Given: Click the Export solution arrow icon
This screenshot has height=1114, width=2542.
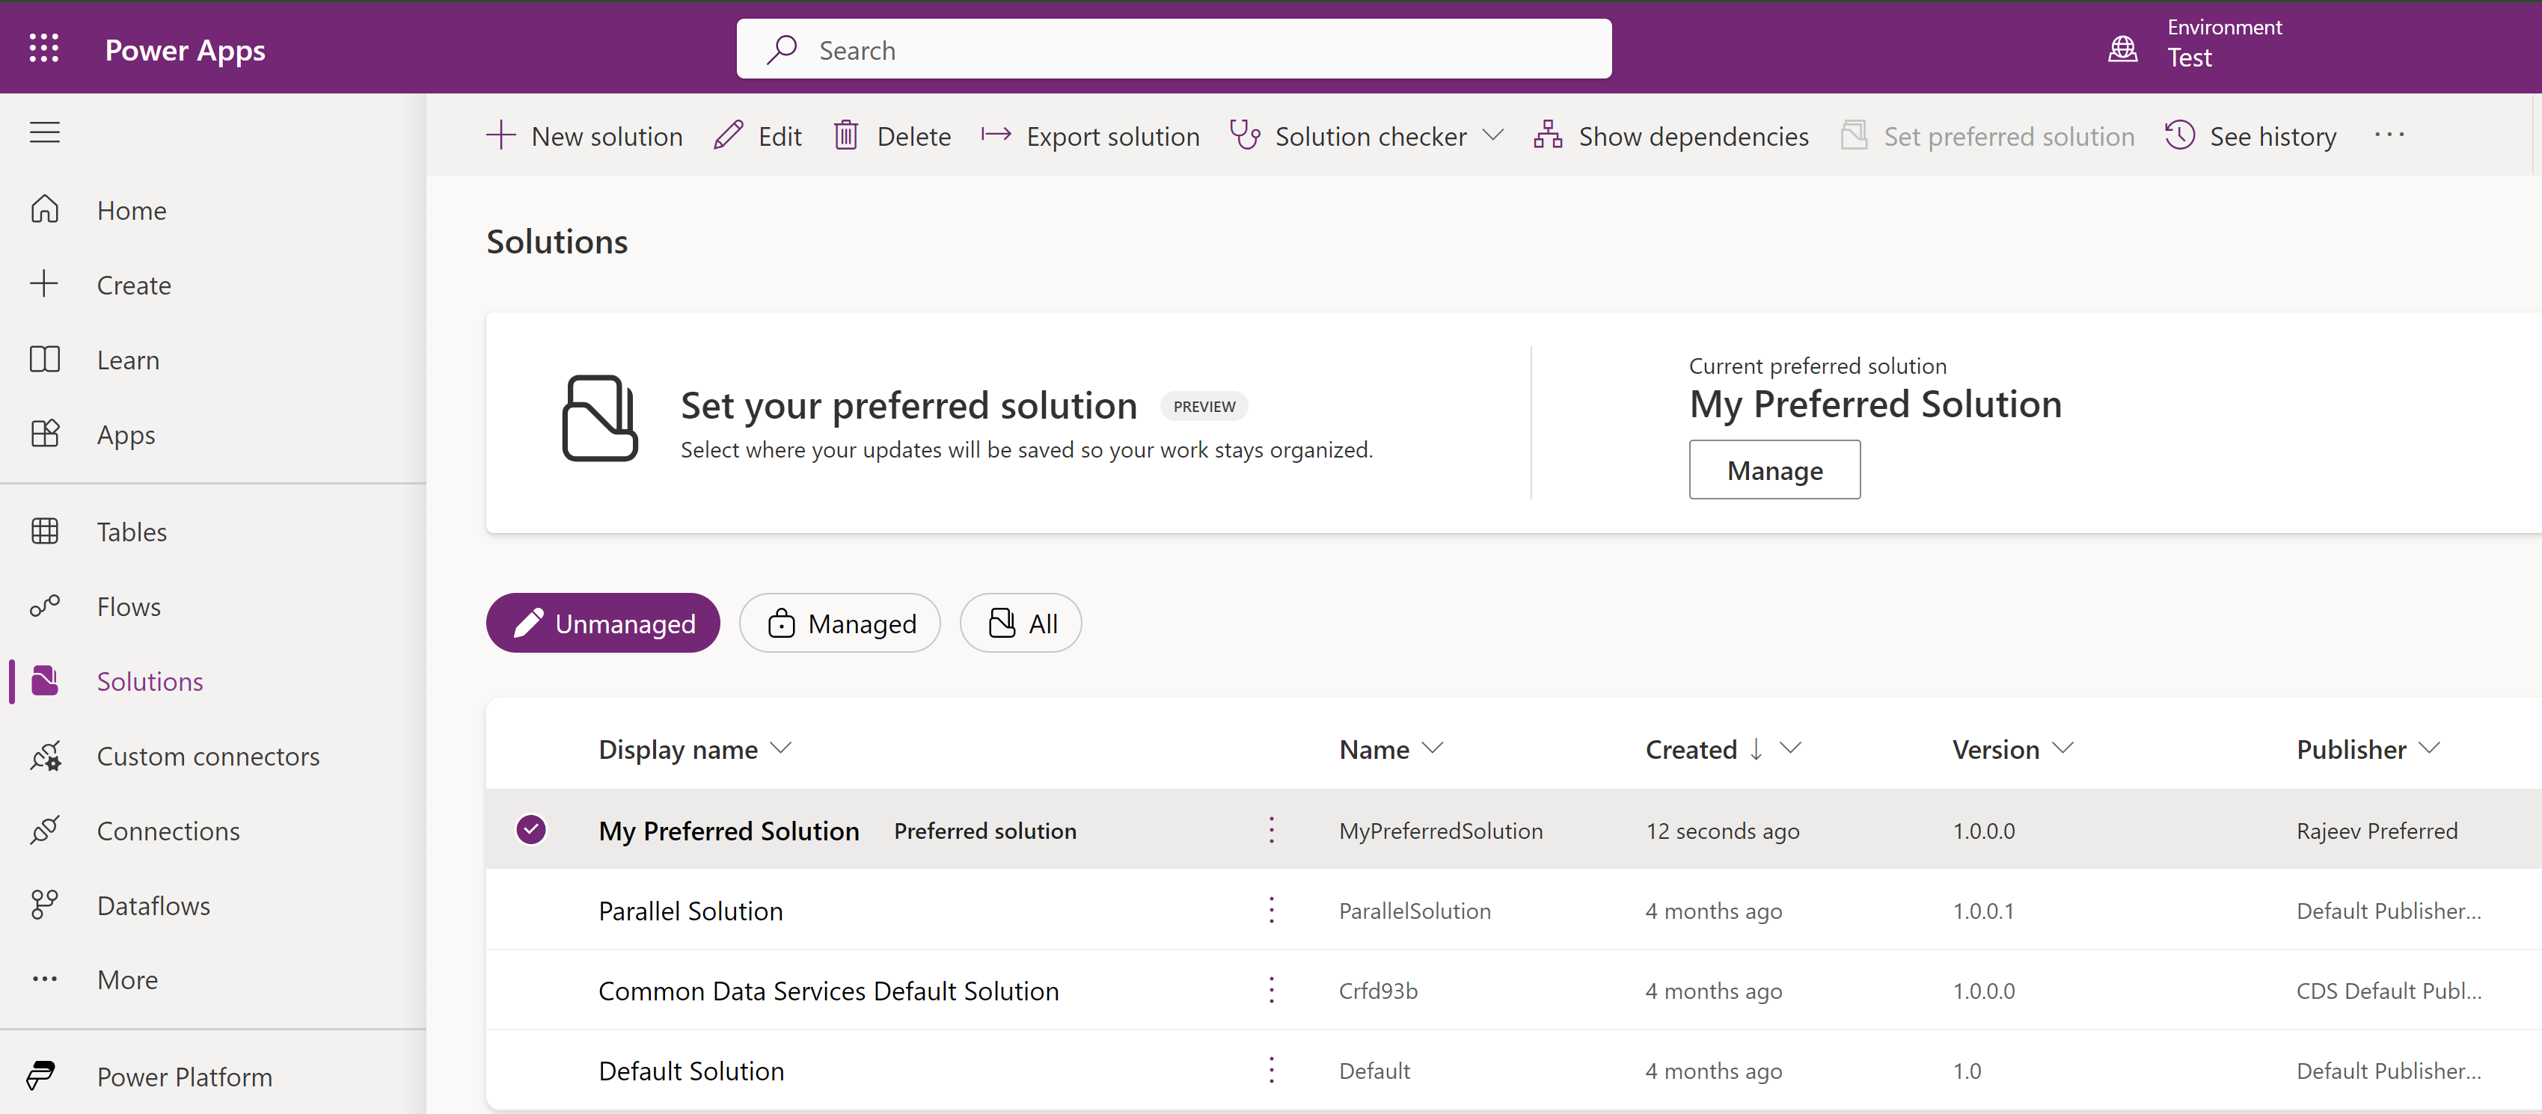Looking at the screenshot, I should (x=996, y=135).
